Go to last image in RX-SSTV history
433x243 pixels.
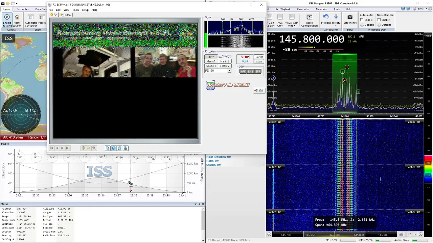(x=68, y=148)
